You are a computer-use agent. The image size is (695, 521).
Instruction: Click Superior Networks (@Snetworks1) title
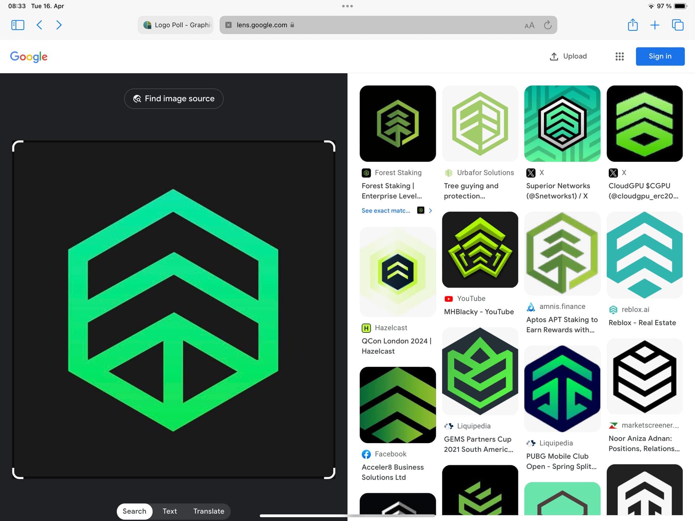point(558,191)
